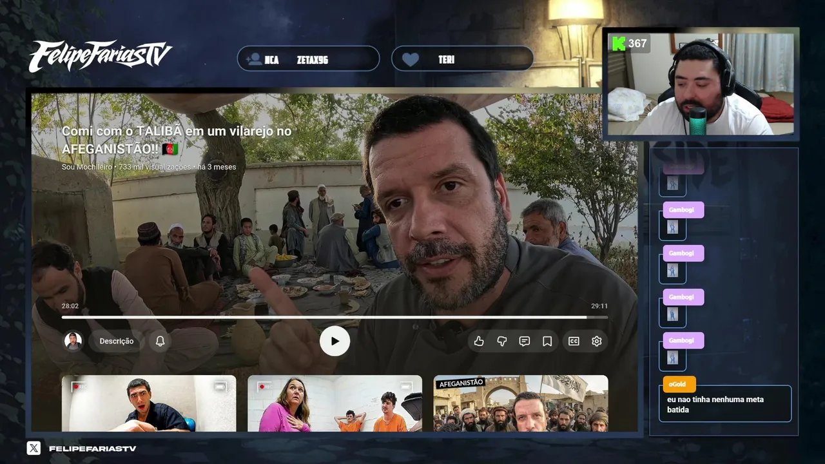Seek on the video progress bar
Viewport: 825px width, 464px height.
coord(335,317)
